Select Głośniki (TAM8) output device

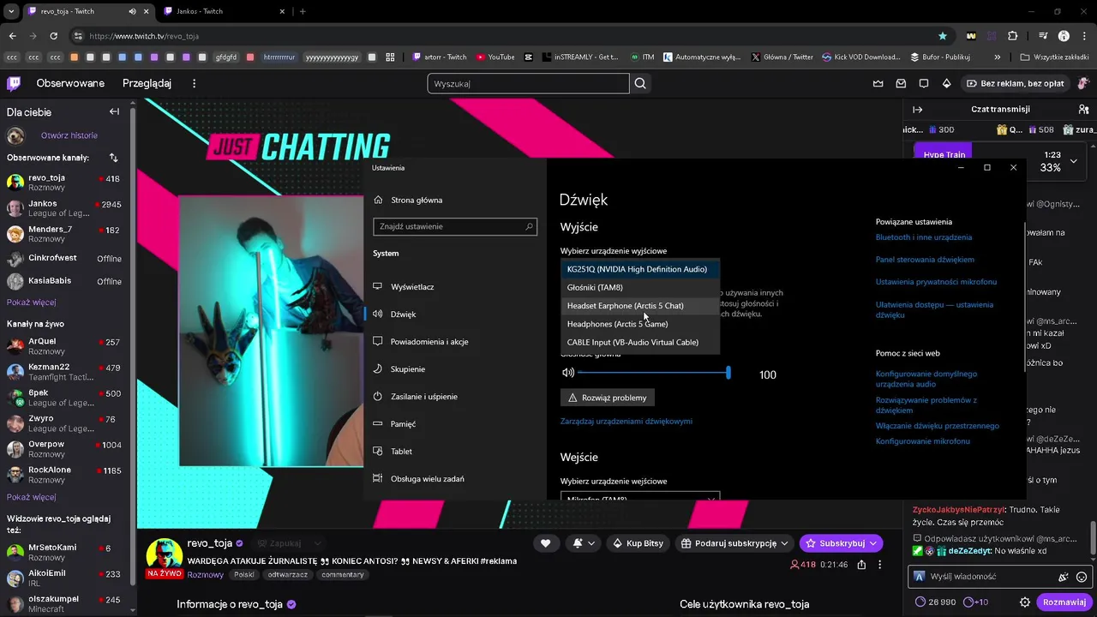[x=640, y=287]
